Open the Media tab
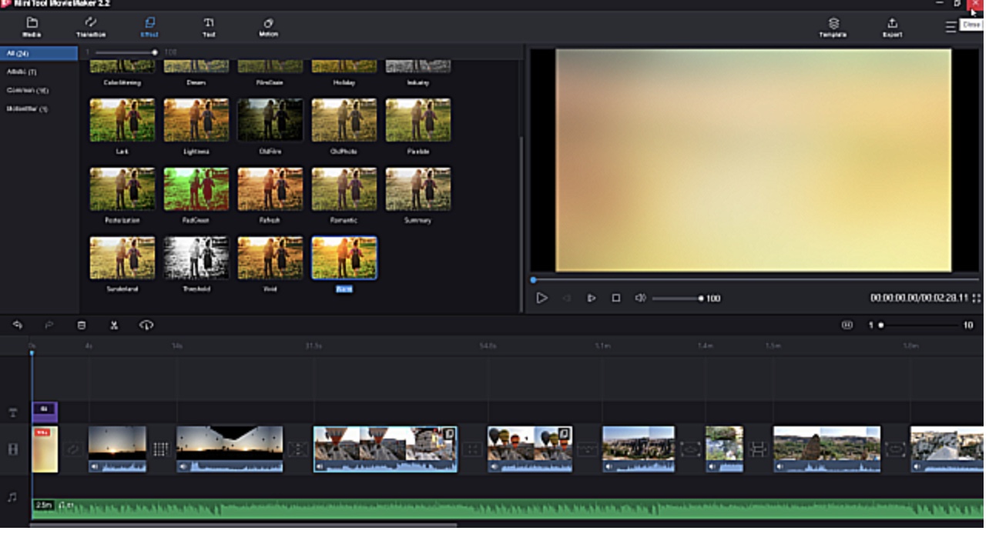This screenshot has width=989, height=534. [x=32, y=27]
